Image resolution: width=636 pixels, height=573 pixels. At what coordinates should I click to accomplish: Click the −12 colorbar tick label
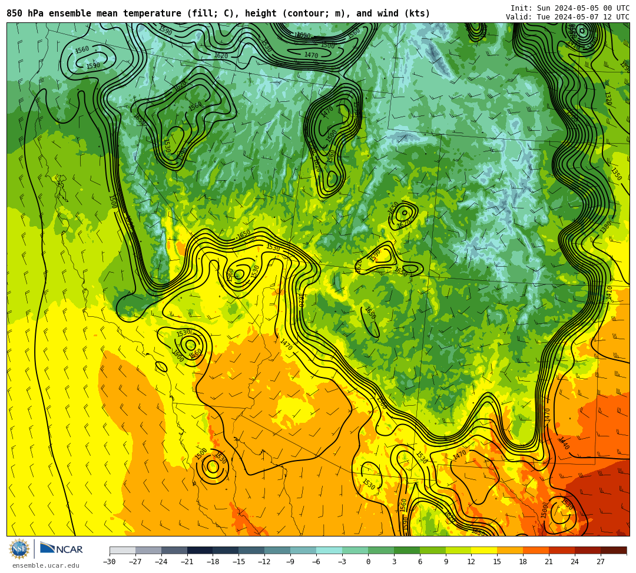(x=265, y=562)
